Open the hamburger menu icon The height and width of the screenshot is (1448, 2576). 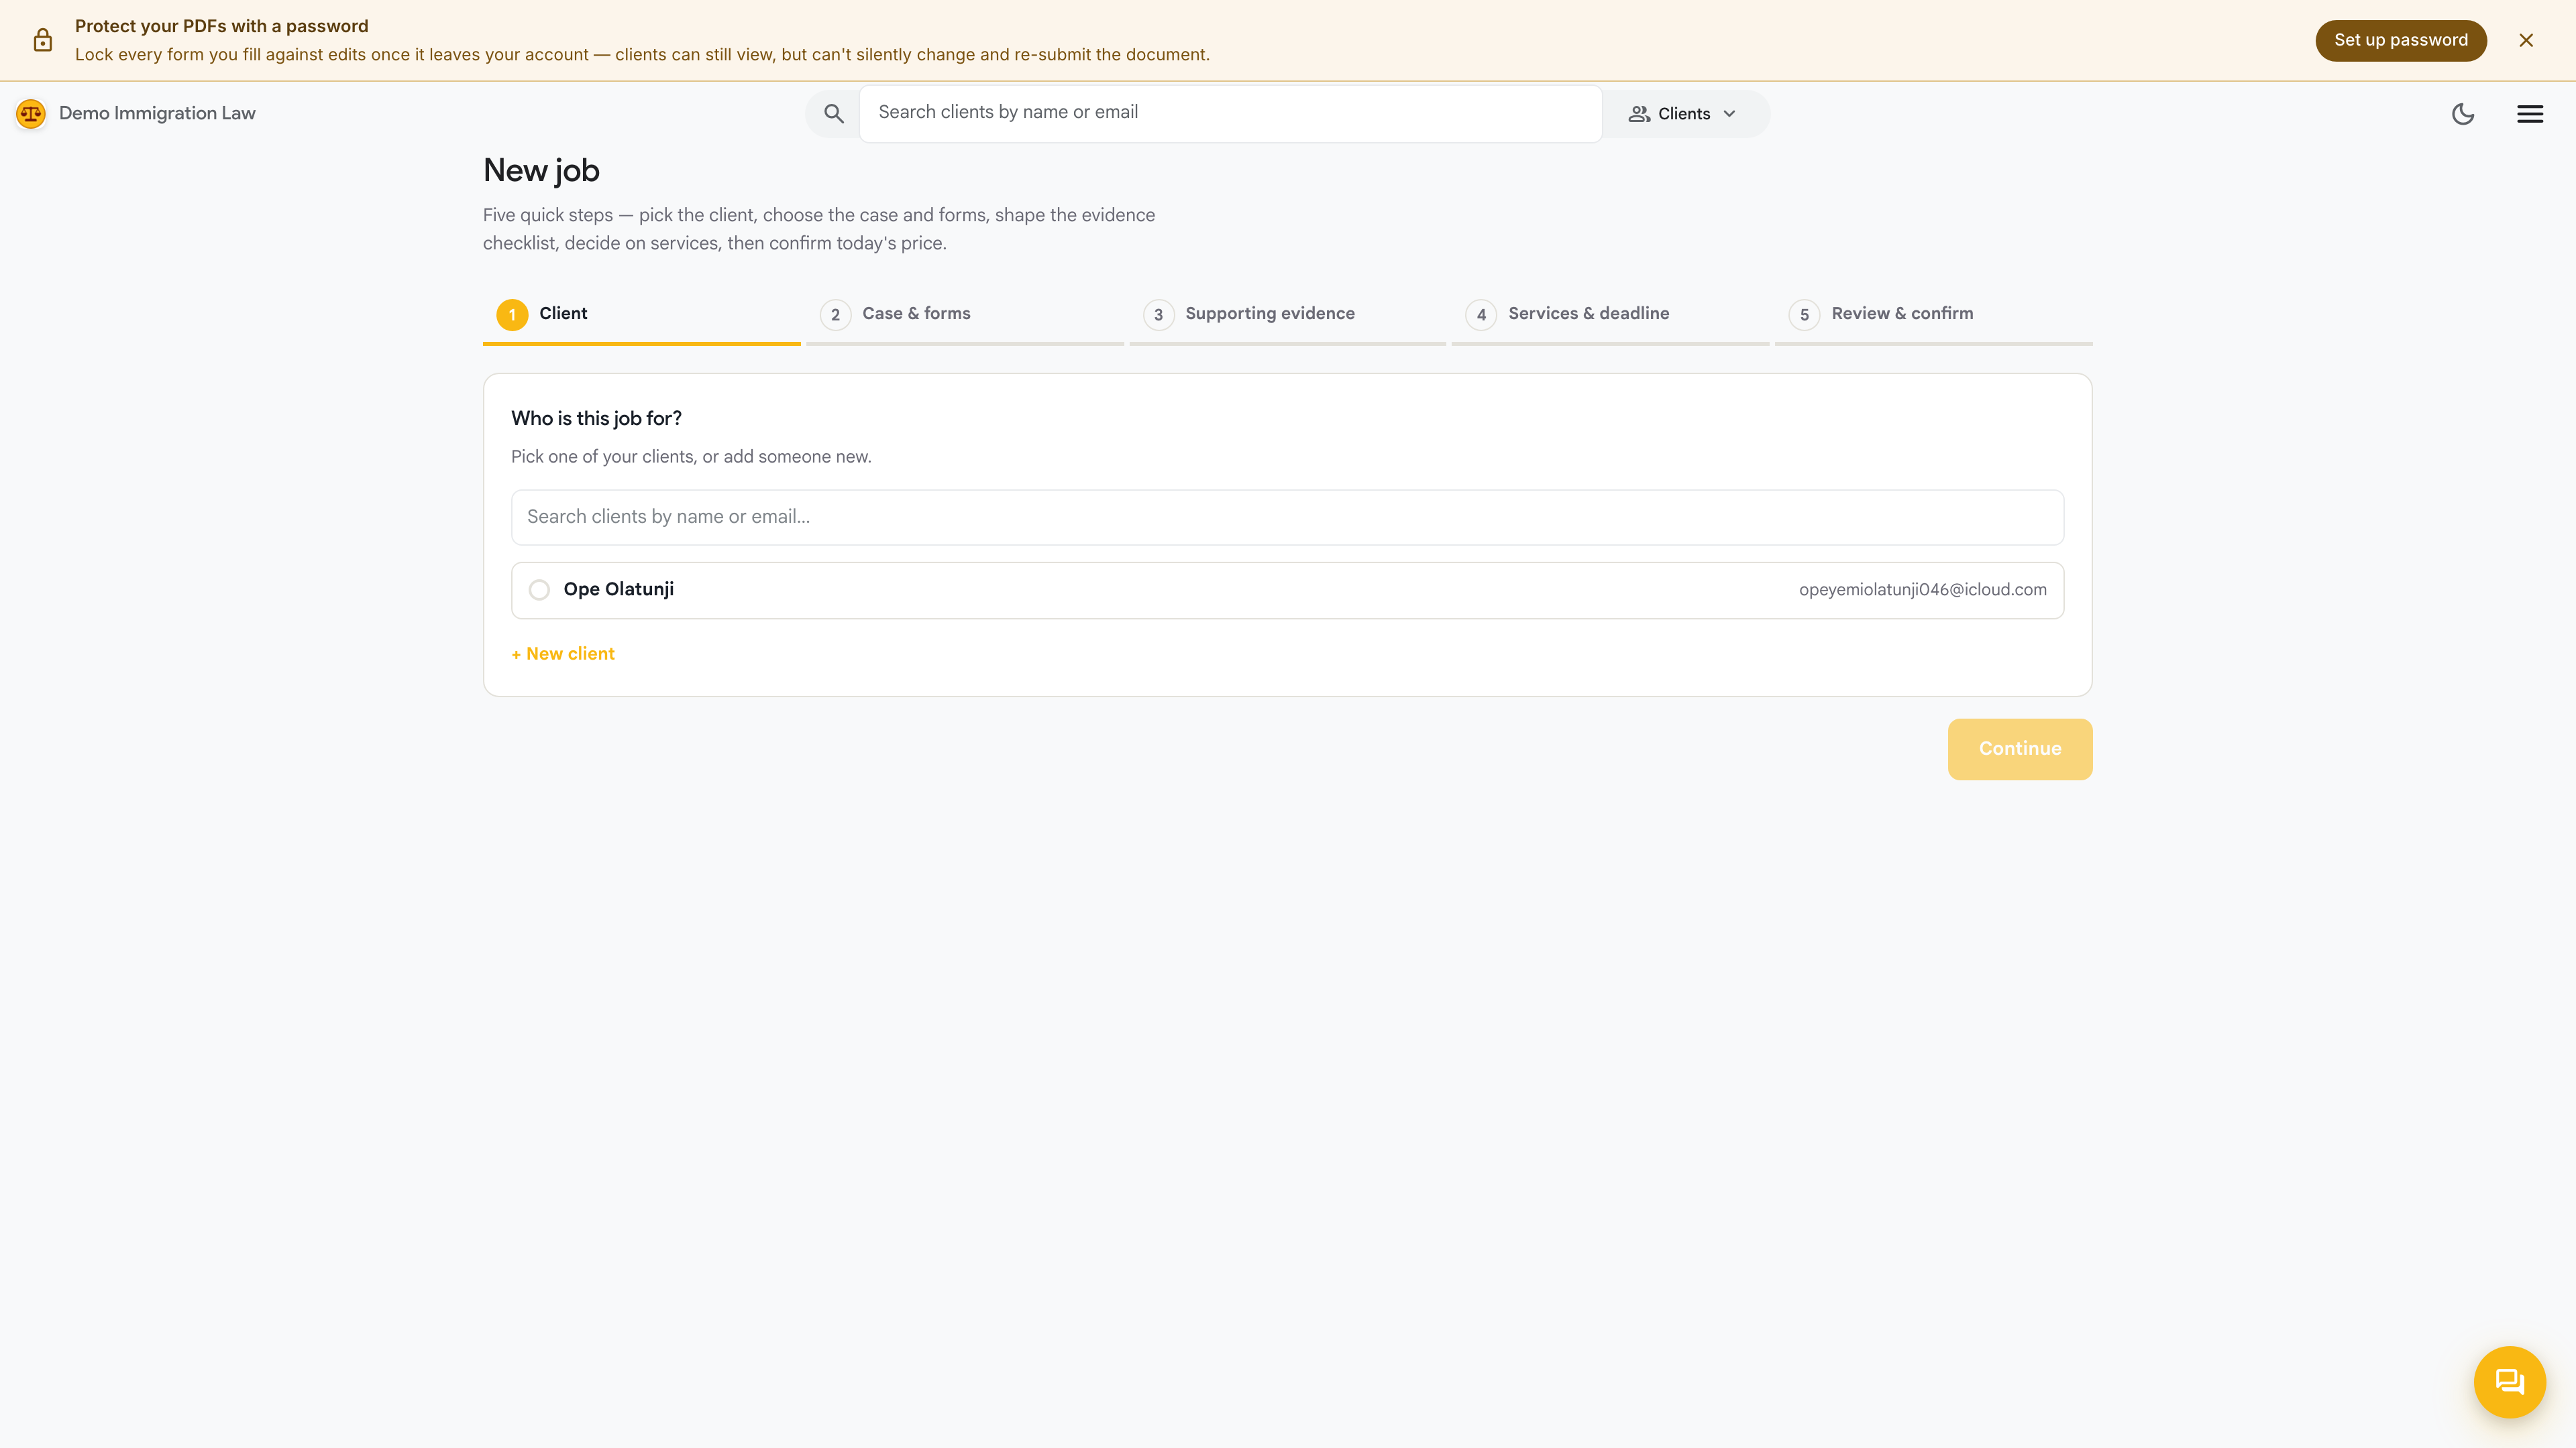pyautogui.click(x=2530, y=114)
